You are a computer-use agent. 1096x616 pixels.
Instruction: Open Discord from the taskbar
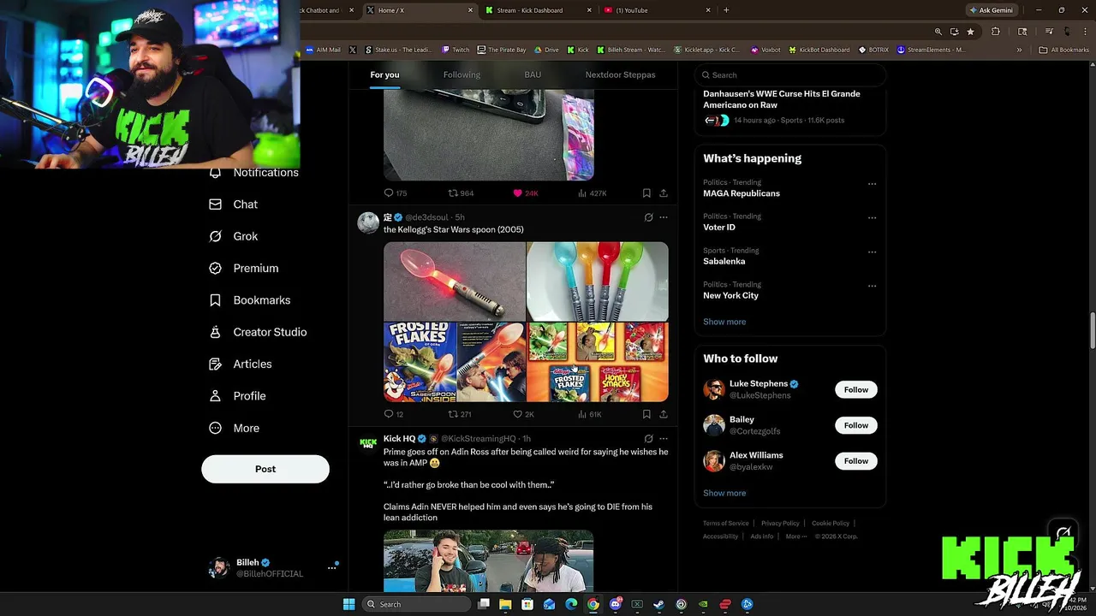point(615,604)
